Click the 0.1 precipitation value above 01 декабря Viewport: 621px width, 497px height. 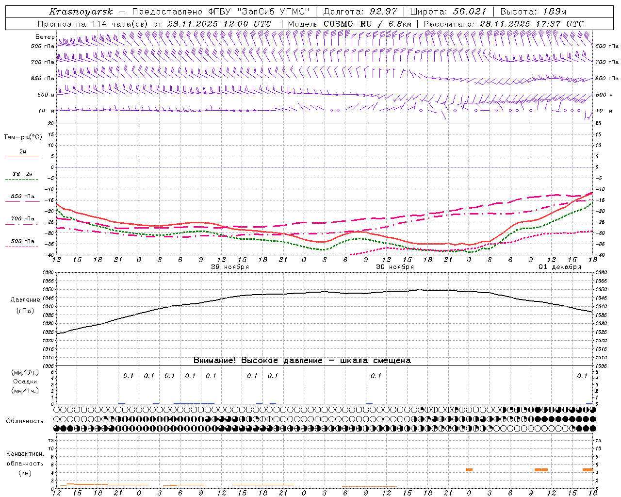tap(582, 376)
